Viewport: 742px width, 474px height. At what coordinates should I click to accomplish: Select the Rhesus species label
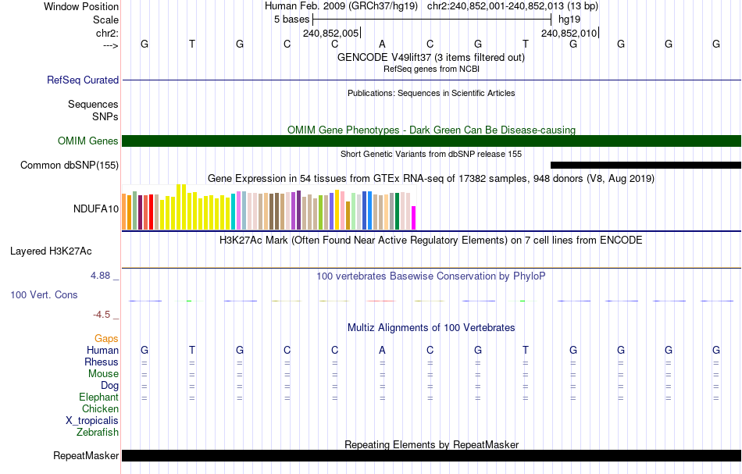(102, 362)
